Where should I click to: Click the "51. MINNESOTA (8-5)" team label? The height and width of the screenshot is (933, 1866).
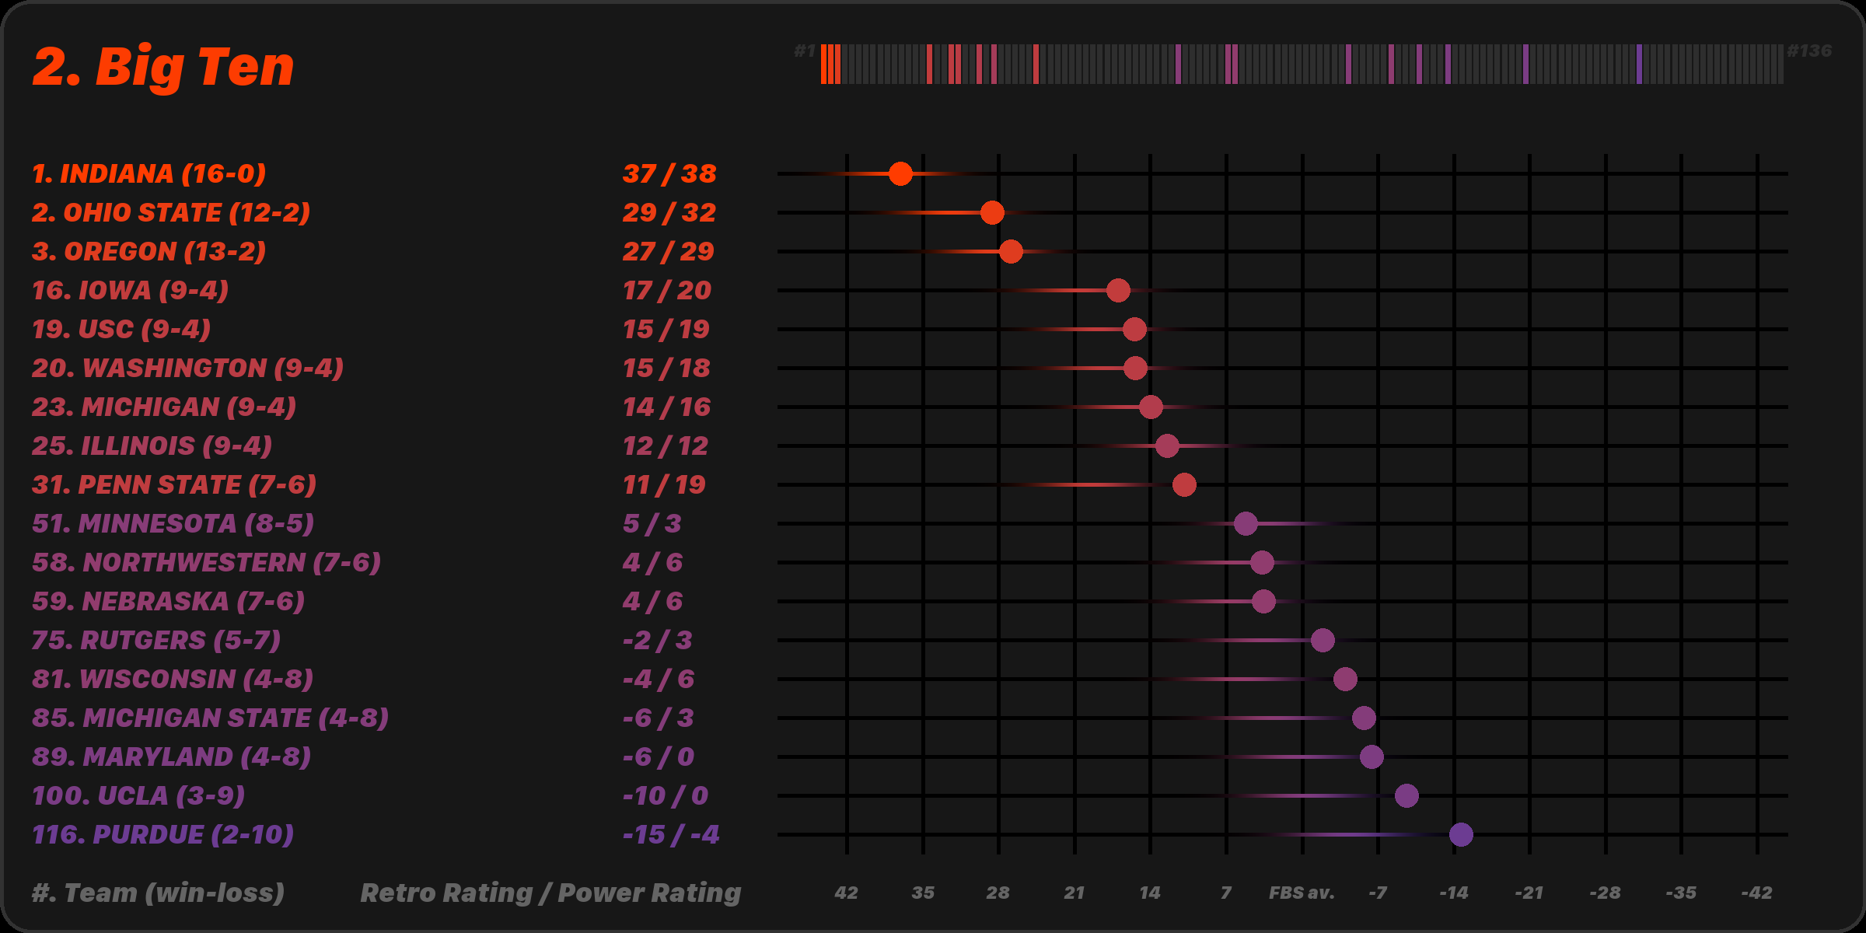pos(173,523)
